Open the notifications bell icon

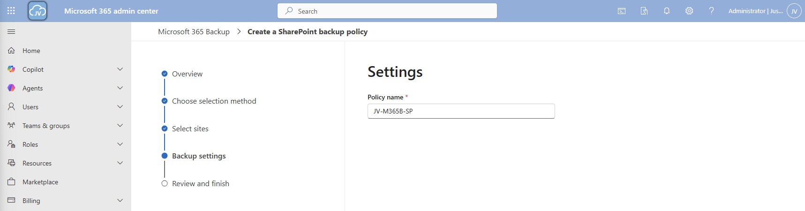point(667,11)
